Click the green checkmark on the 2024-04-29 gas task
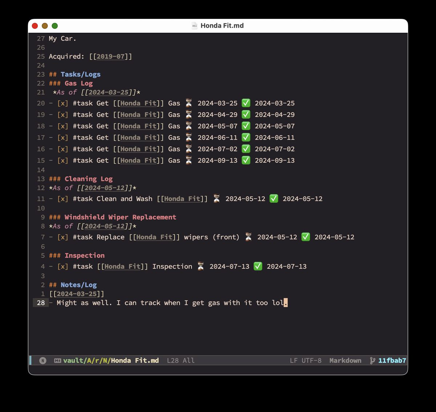436x412 pixels. [246, 114]
